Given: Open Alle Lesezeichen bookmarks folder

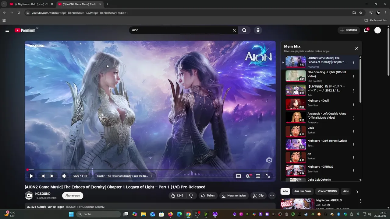Looking at the screenshot, I should point(376,20).
